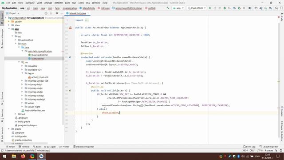Open the Windows Start menu
284x160 pixels.
coord(4,156)
